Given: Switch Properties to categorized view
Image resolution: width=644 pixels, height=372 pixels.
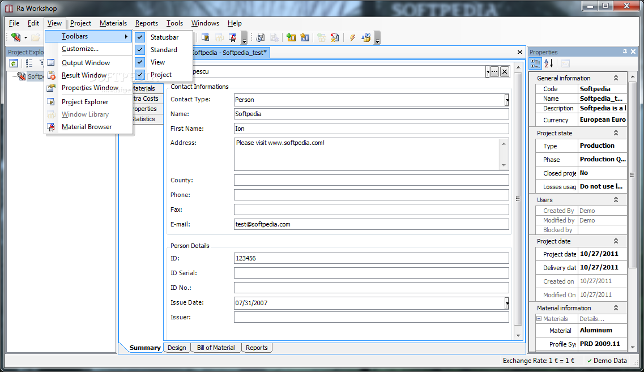Looking at the screenshot, I should click(536, 63).
